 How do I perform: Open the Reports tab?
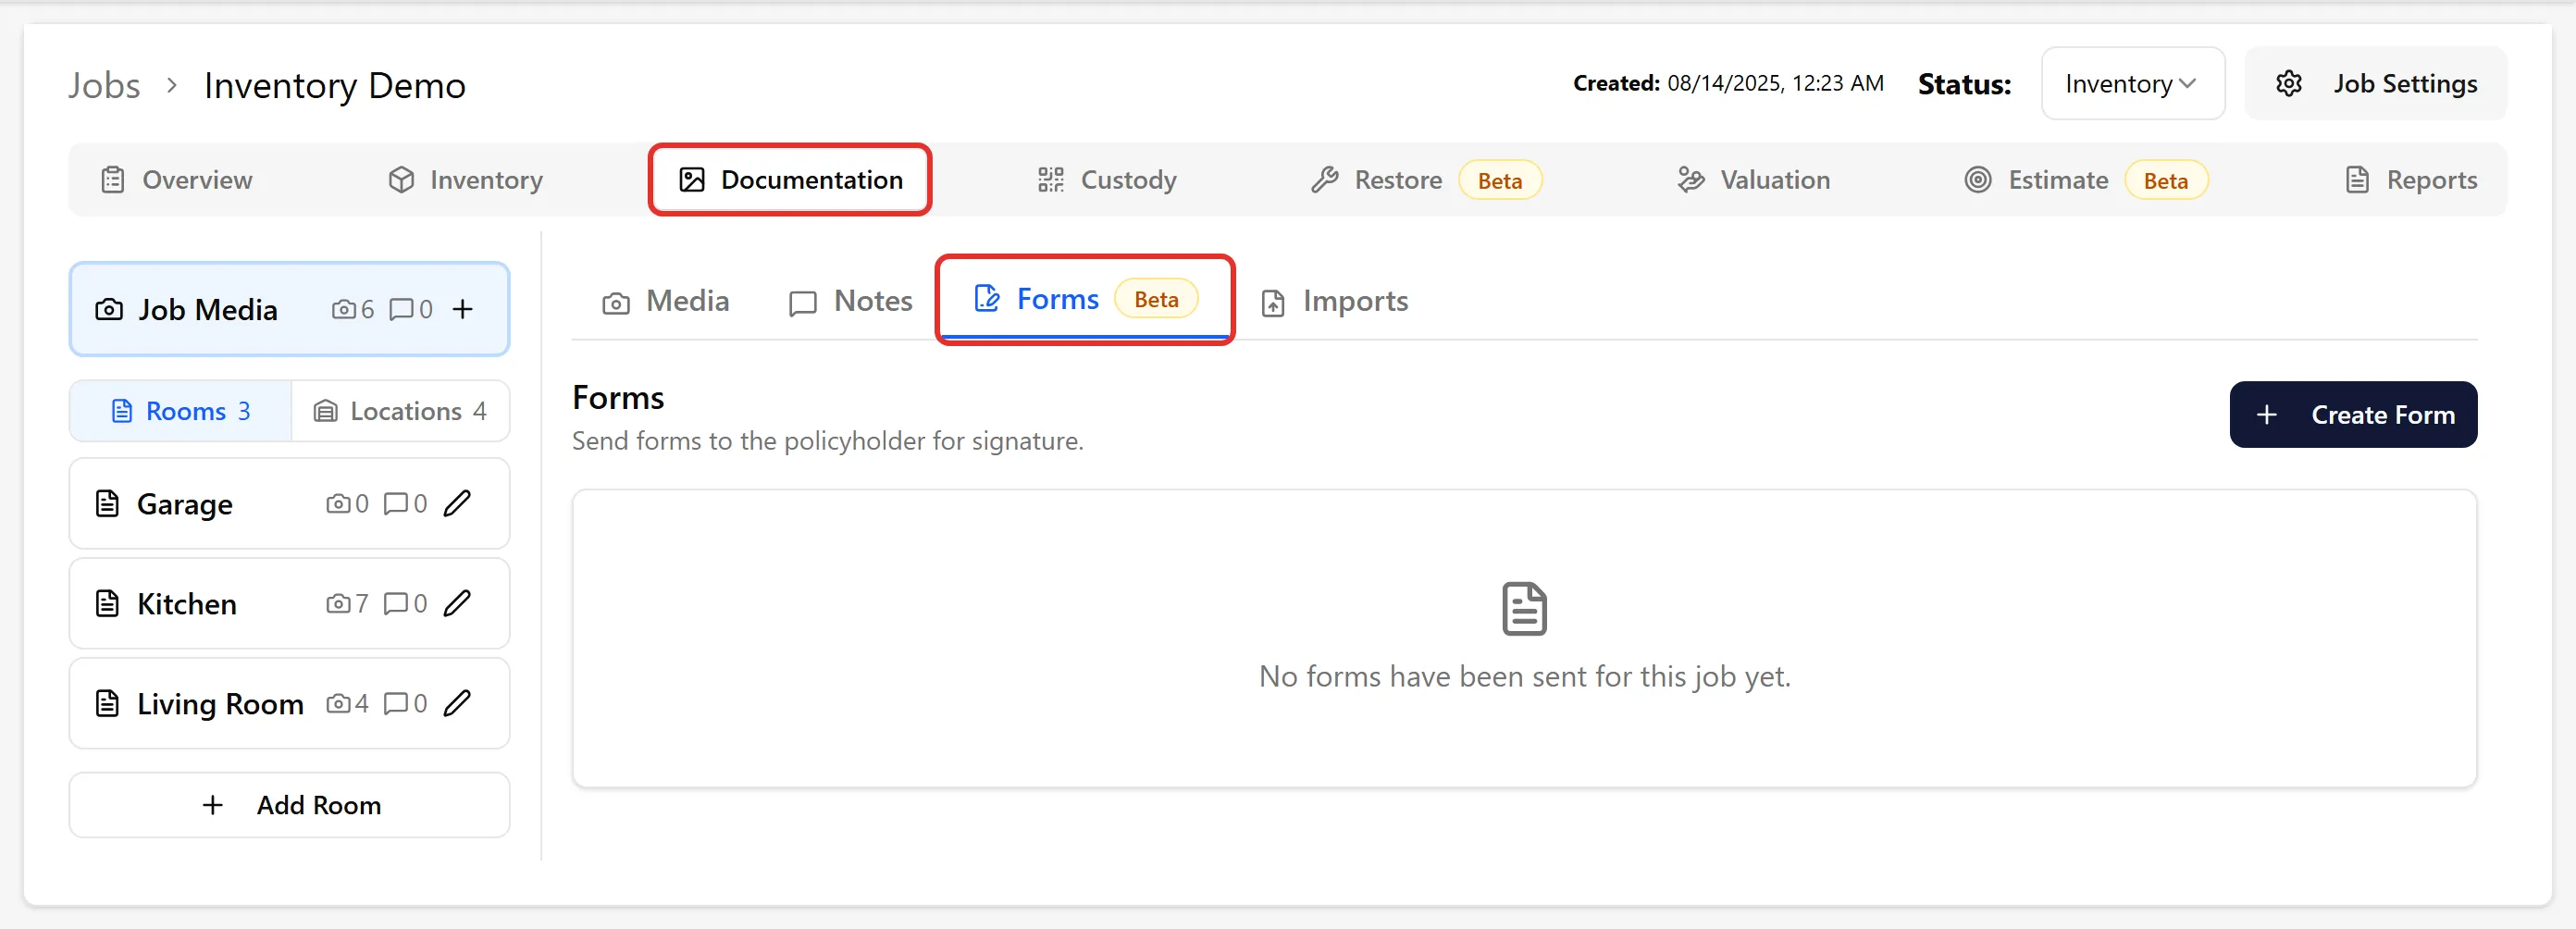point(2411,180)
